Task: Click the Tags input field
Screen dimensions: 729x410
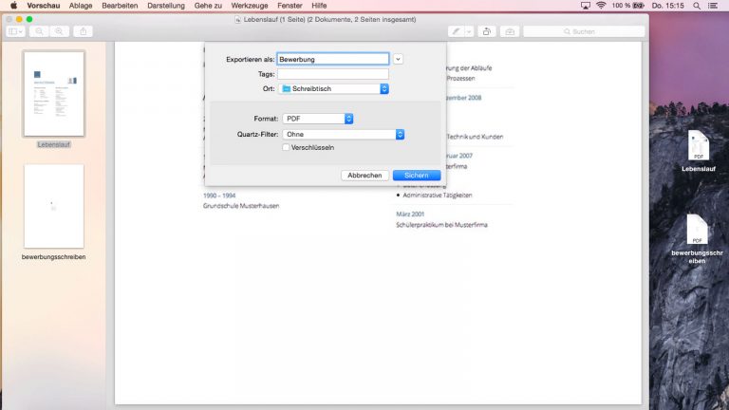Action: (x=332, y=73)
